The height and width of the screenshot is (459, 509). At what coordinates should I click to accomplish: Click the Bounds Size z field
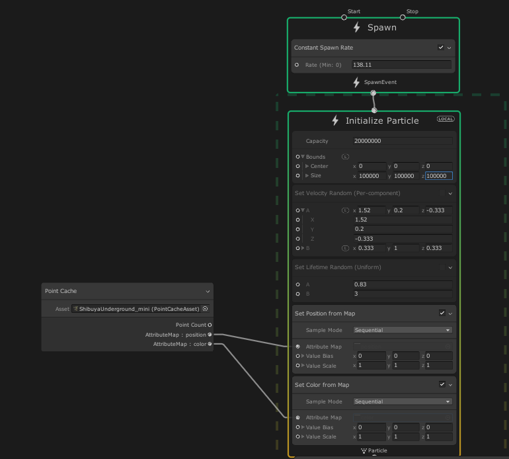point(438,176)
